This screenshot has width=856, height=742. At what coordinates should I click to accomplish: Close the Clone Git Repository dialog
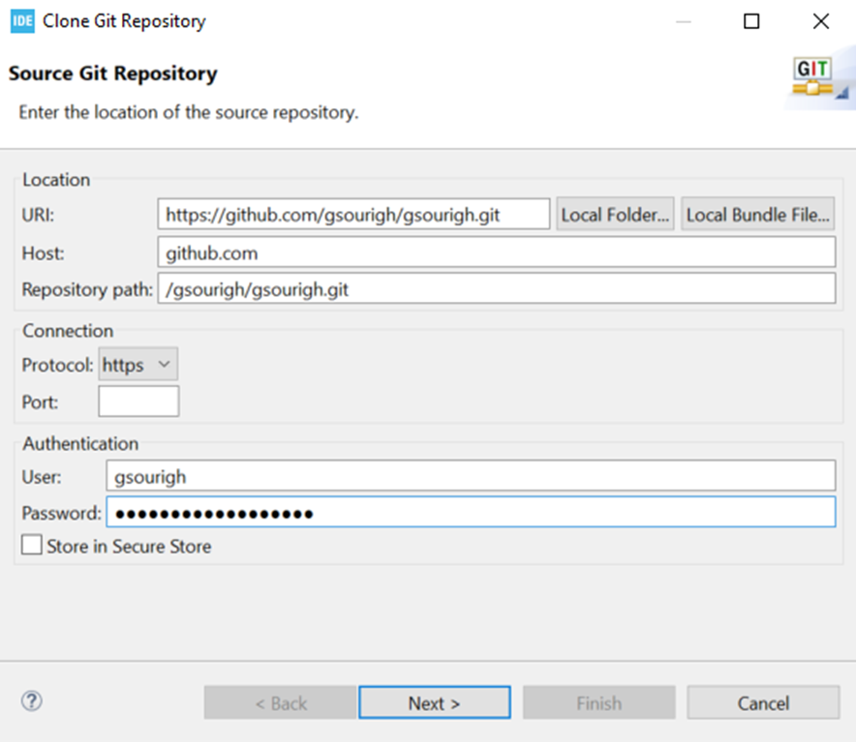pos(821,21)
